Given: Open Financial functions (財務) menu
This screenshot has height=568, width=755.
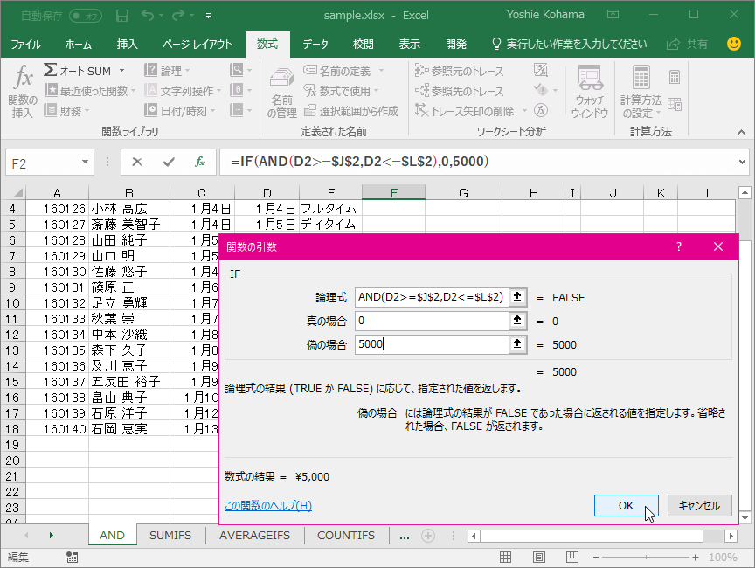Looking at the screenshot, I should [66, 111].
